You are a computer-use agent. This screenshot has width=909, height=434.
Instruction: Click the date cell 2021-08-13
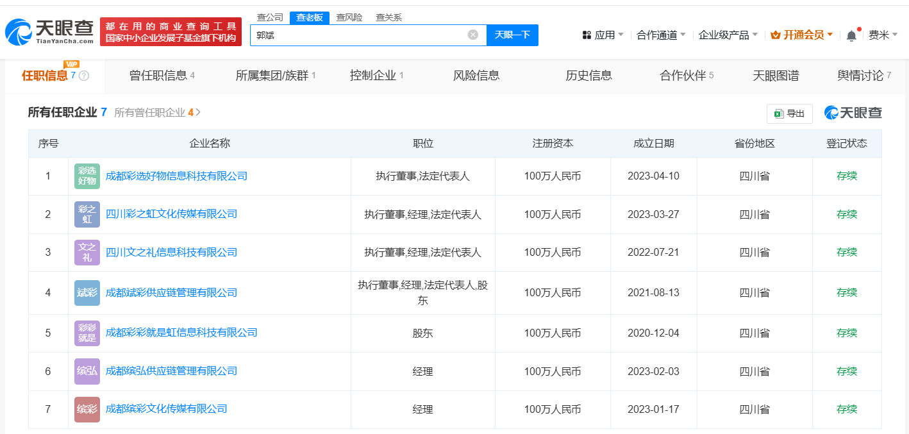pos(653,293)
